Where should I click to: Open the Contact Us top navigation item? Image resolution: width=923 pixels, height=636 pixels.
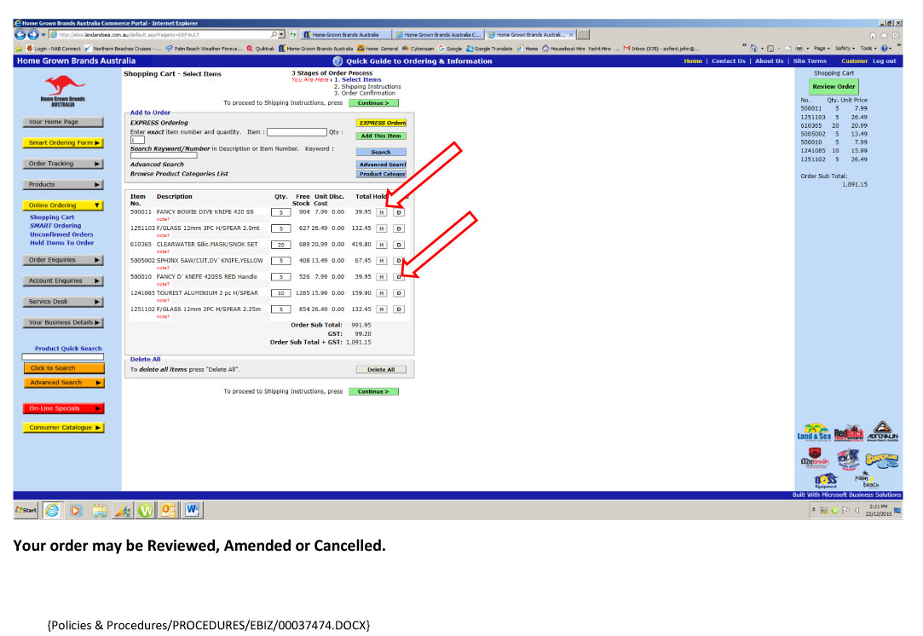point(728,61)
